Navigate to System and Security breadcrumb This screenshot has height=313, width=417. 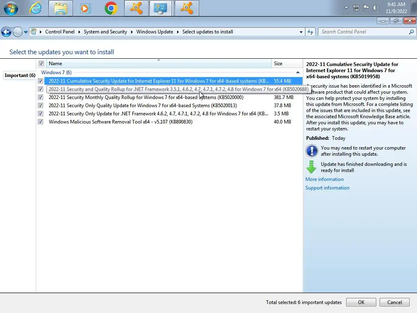[105, 32]
